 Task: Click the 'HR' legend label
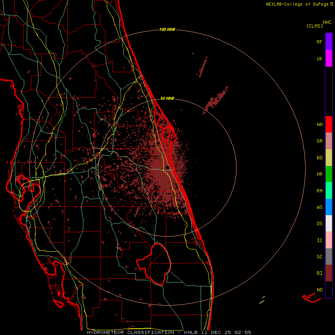[x=319, y=174]
